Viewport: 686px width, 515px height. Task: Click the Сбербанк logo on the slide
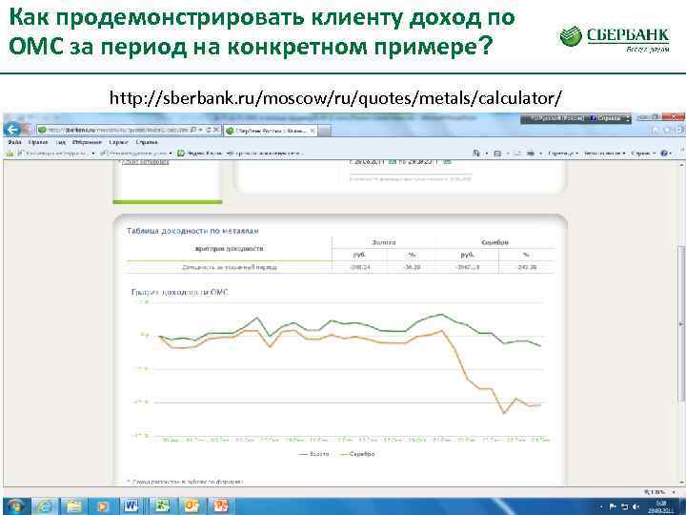point(615,38)
